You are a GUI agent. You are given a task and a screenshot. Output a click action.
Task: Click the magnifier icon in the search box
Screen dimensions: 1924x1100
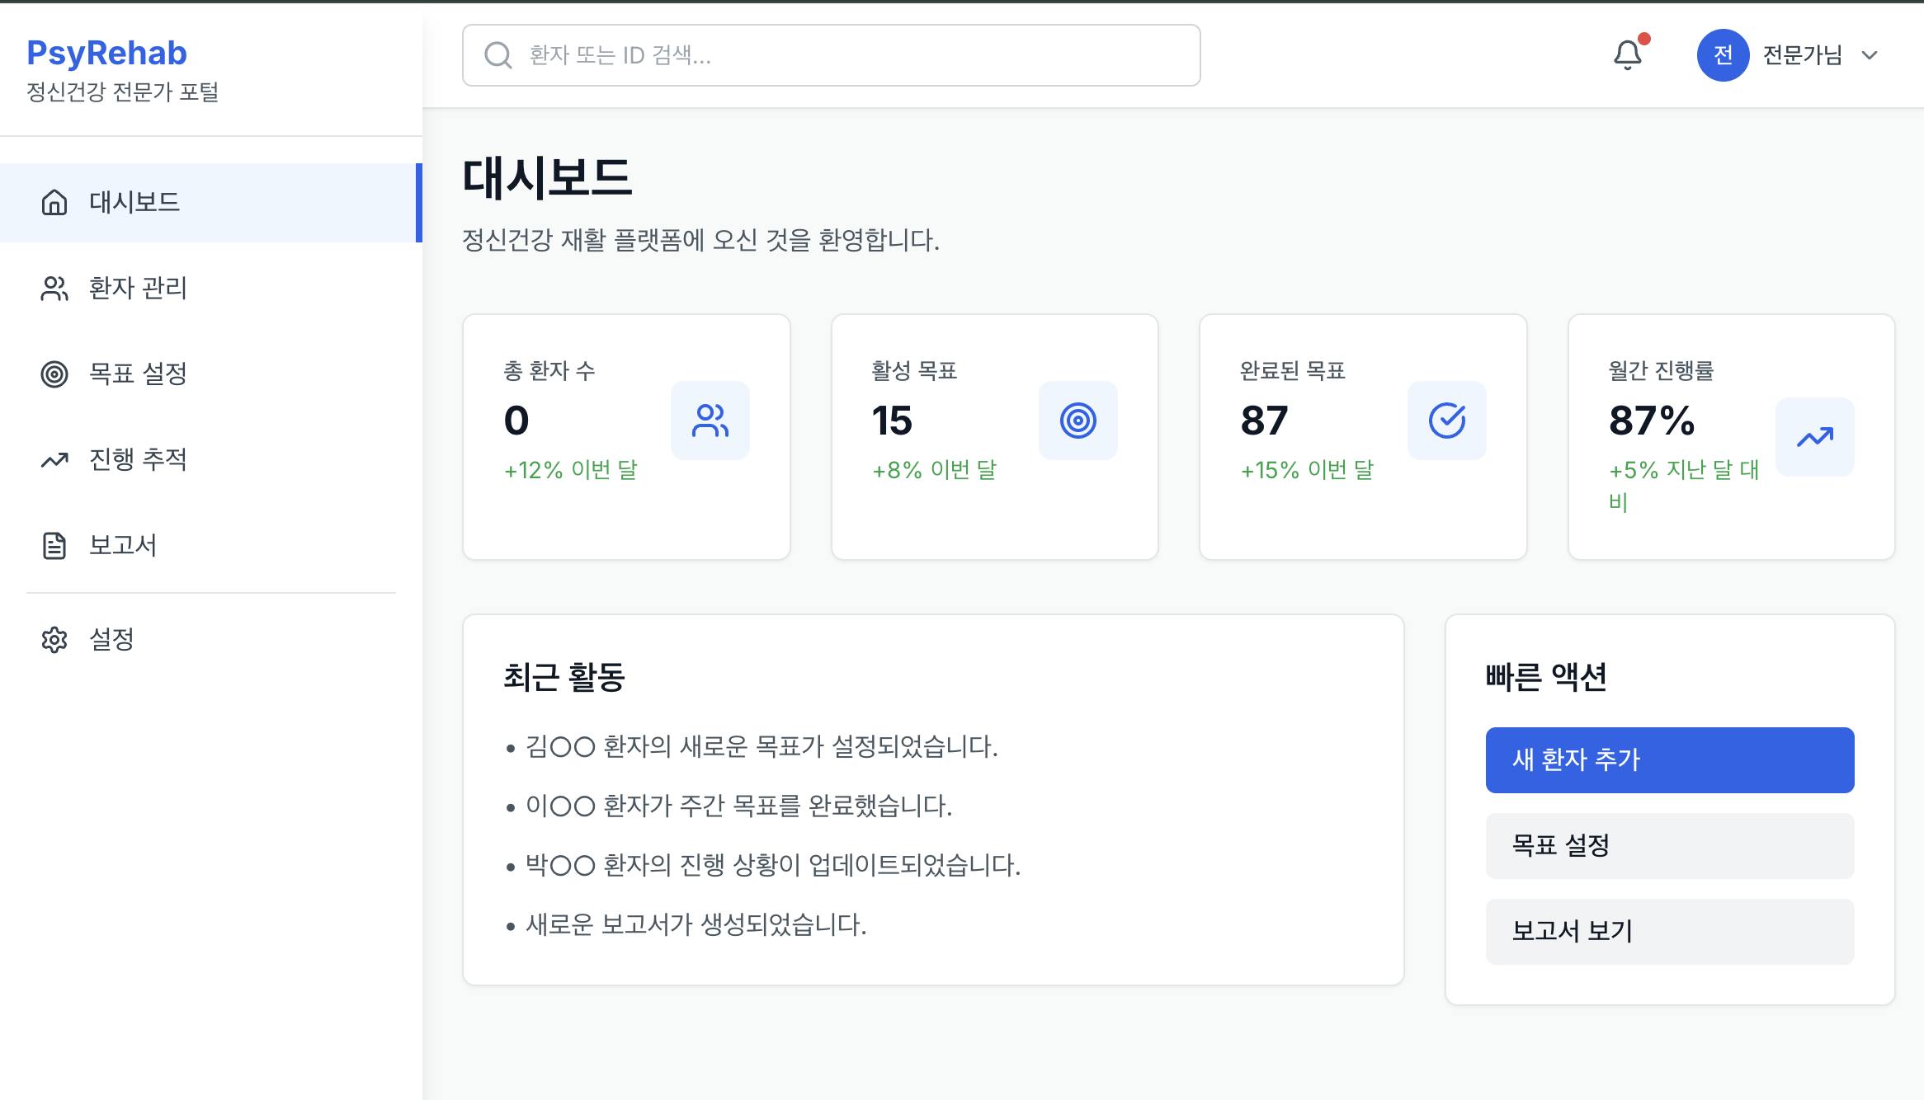498,55
